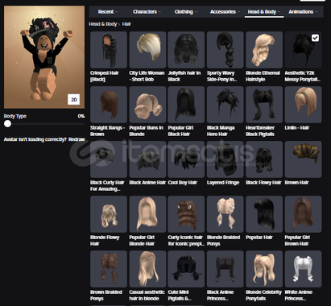Equip the Popular Girl Blonde Hair
Image resolution: width=331 pixels, height=306 pixels.
point(147,214)
